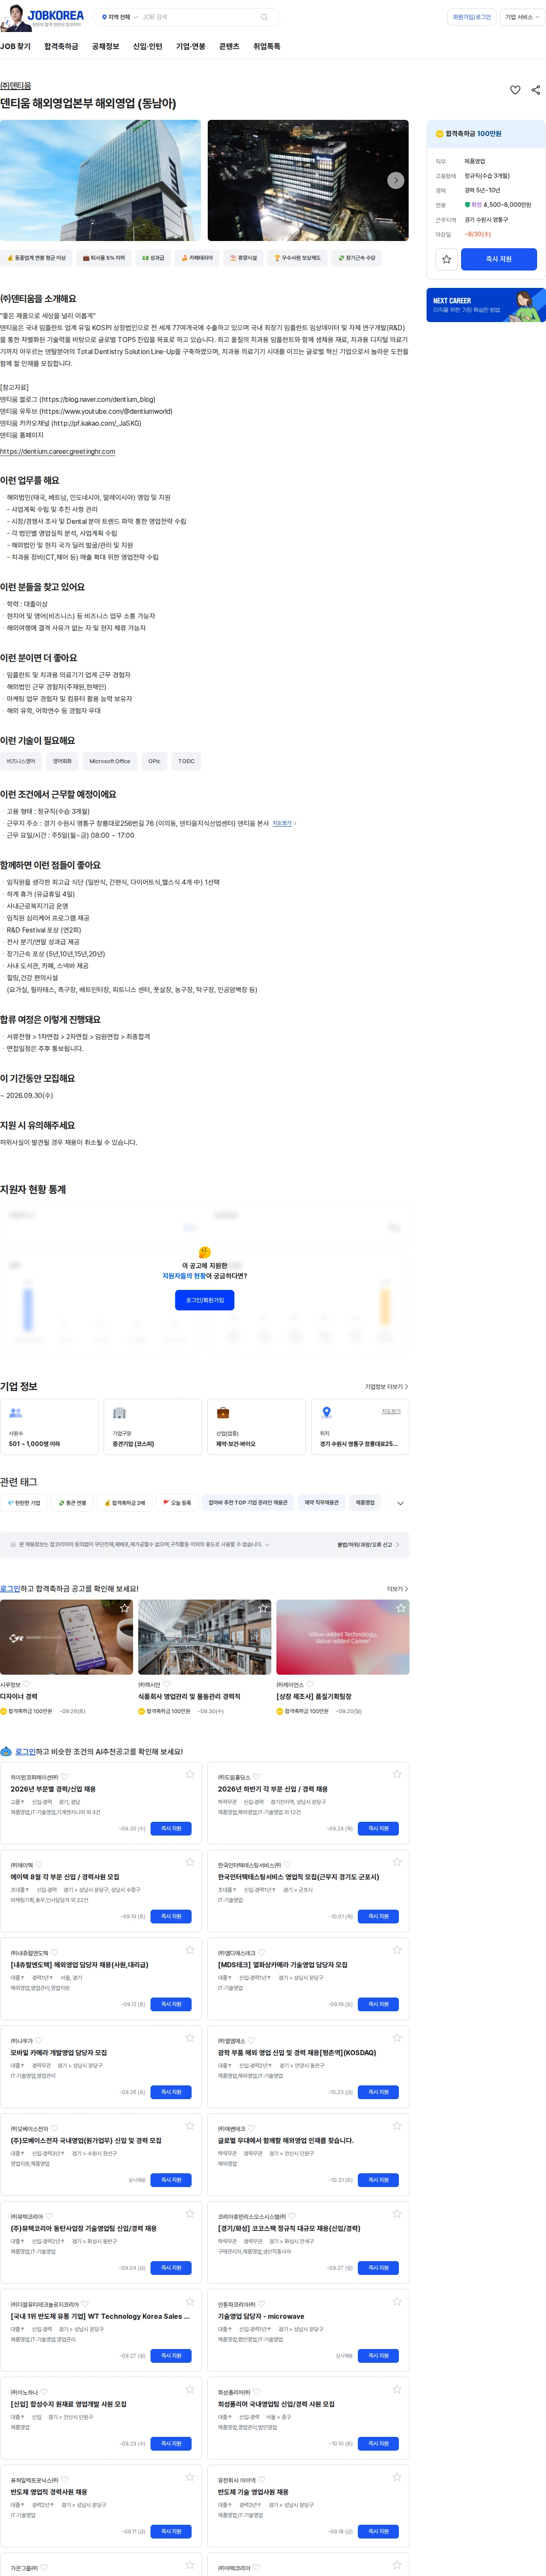The width and height of the screenshot is (546, 2576).
Task: Click 즉시 지원 on 한국인터텍테스팅서비스 card
Action: click(379, 1917)
